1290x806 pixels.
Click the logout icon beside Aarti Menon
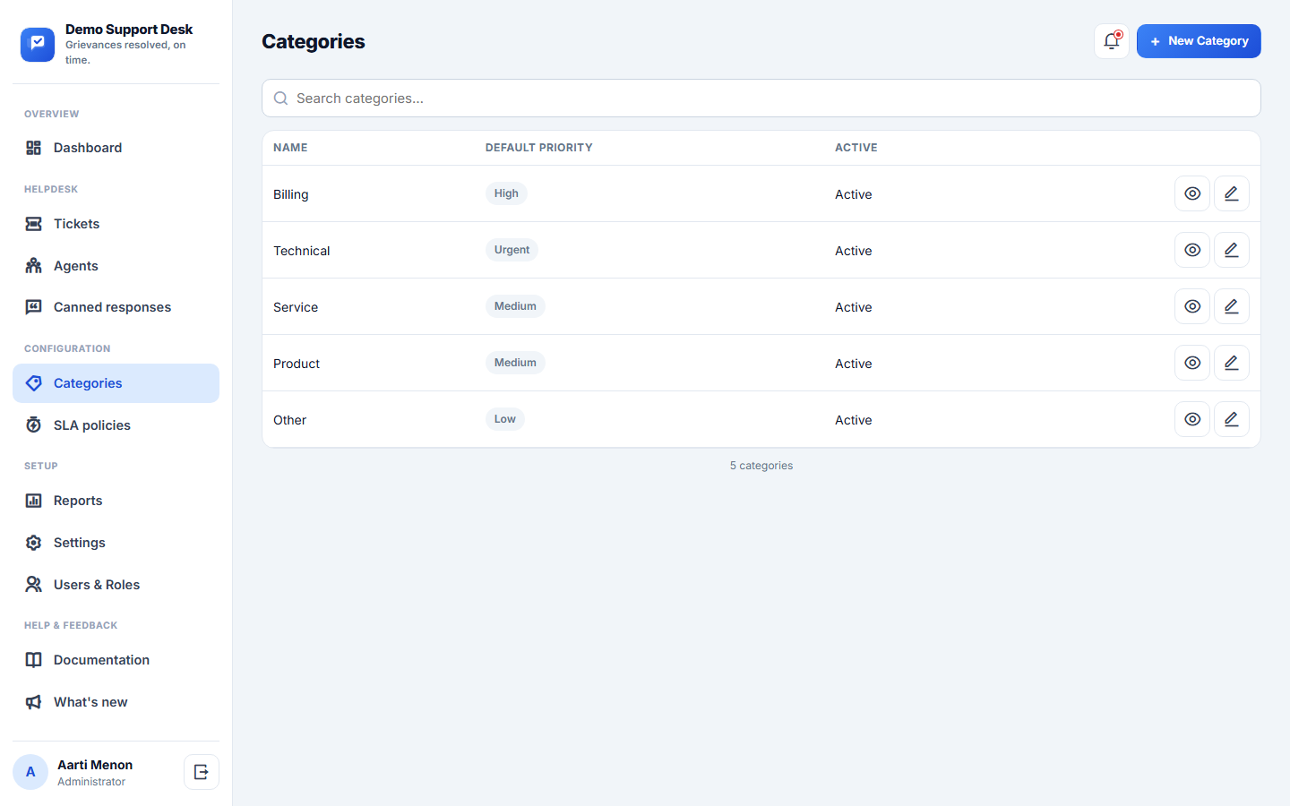(202, 772)
